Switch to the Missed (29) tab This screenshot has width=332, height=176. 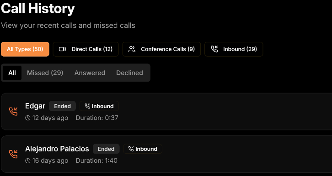[45, 73]
